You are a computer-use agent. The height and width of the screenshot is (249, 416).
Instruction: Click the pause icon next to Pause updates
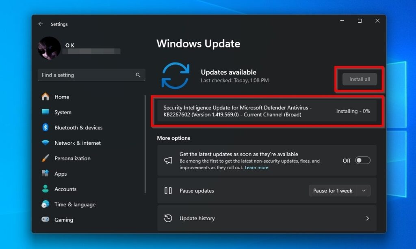click(168, 191)
